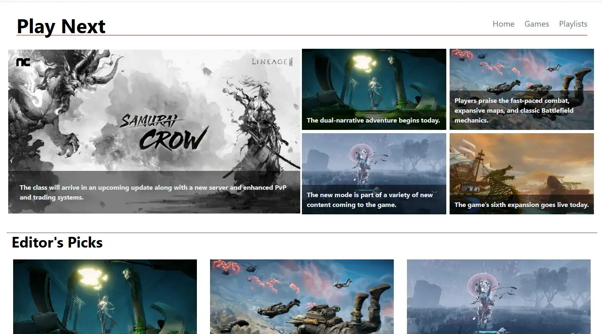The width and height of the screenshot is (603, 334).
Task: Open the Games navigation link
Action: tap(537, 24)
